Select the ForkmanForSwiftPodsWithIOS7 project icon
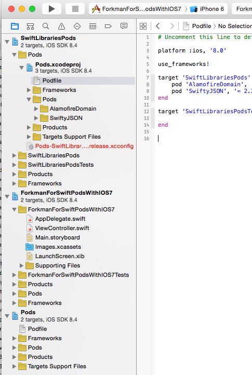Image resolution: width=252 pixels, height=375 pixels. 15,196
